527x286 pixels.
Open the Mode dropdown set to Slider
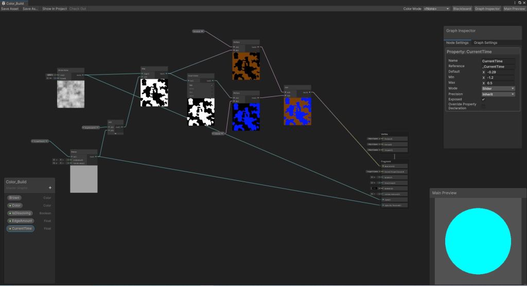(498, 89)
